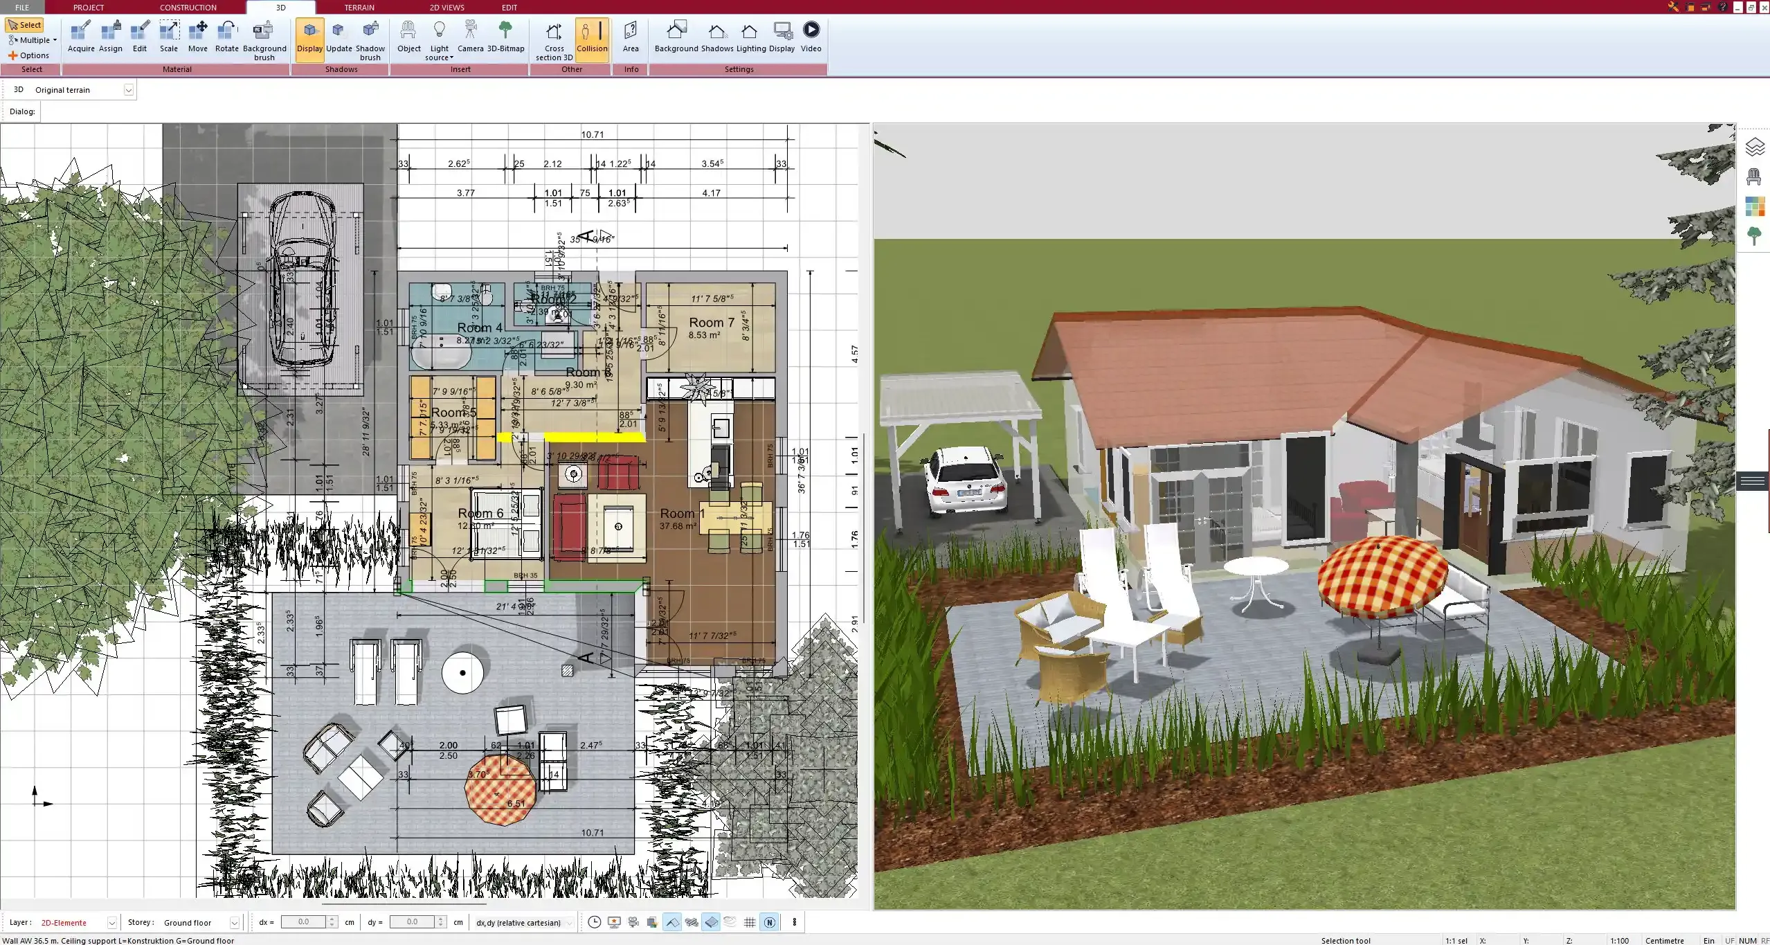Screen dimensions: 1770x945
Task: Toggle the north arrow indicator
Action: 769,922
